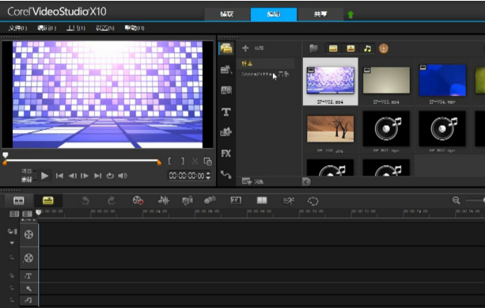This screenshot has width=485, height=308.
Task: Toggle audio files visibility in library
Action: coord(367,48)
